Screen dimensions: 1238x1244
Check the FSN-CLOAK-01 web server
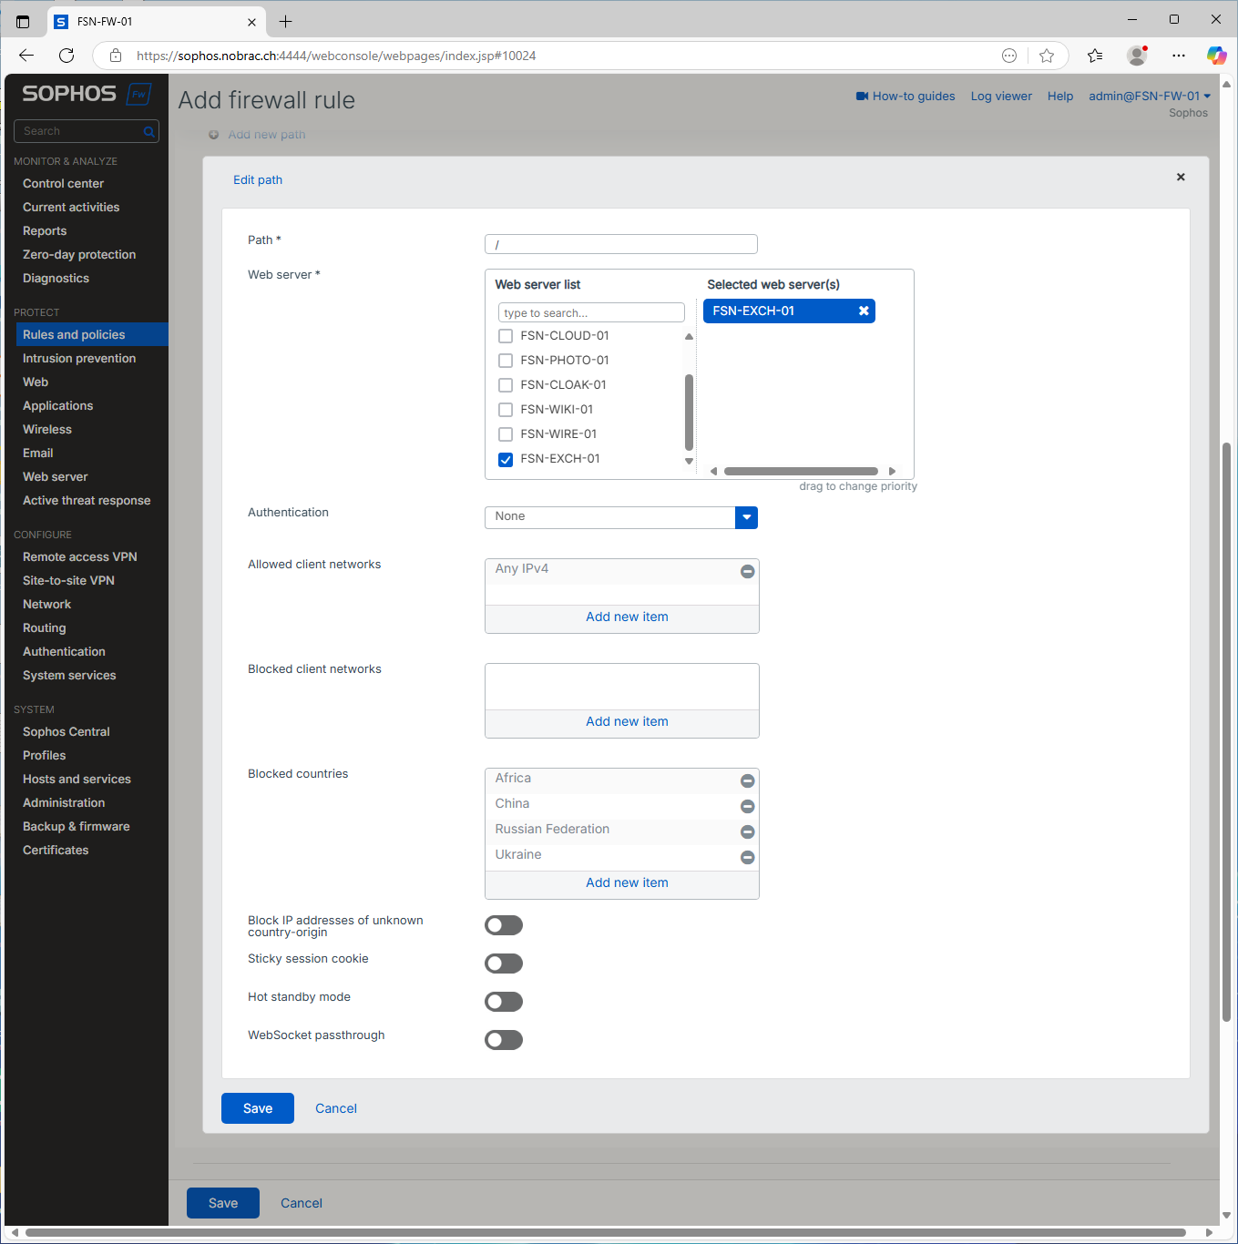[506, 385]
